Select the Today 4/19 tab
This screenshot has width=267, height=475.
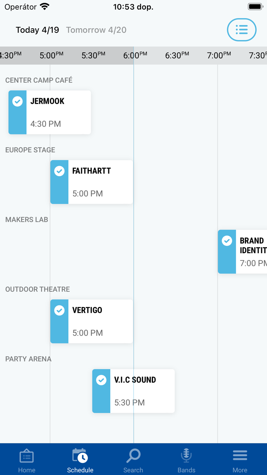(37, 30)
